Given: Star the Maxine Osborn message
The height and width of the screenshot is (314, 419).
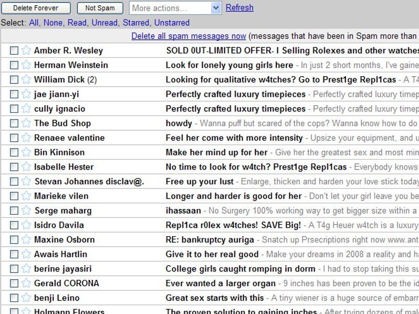Looking at the screenshot, I should click(x=26, y=239).
